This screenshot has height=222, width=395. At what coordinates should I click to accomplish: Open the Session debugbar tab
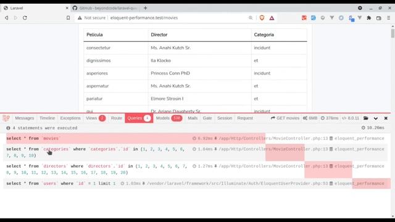[x=225, y=118]
